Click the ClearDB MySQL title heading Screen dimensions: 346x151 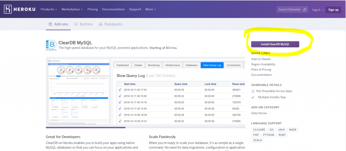pos(75,43)
